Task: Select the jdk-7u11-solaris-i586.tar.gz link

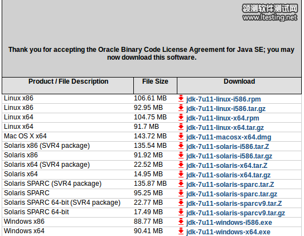Action: (229, 156)
